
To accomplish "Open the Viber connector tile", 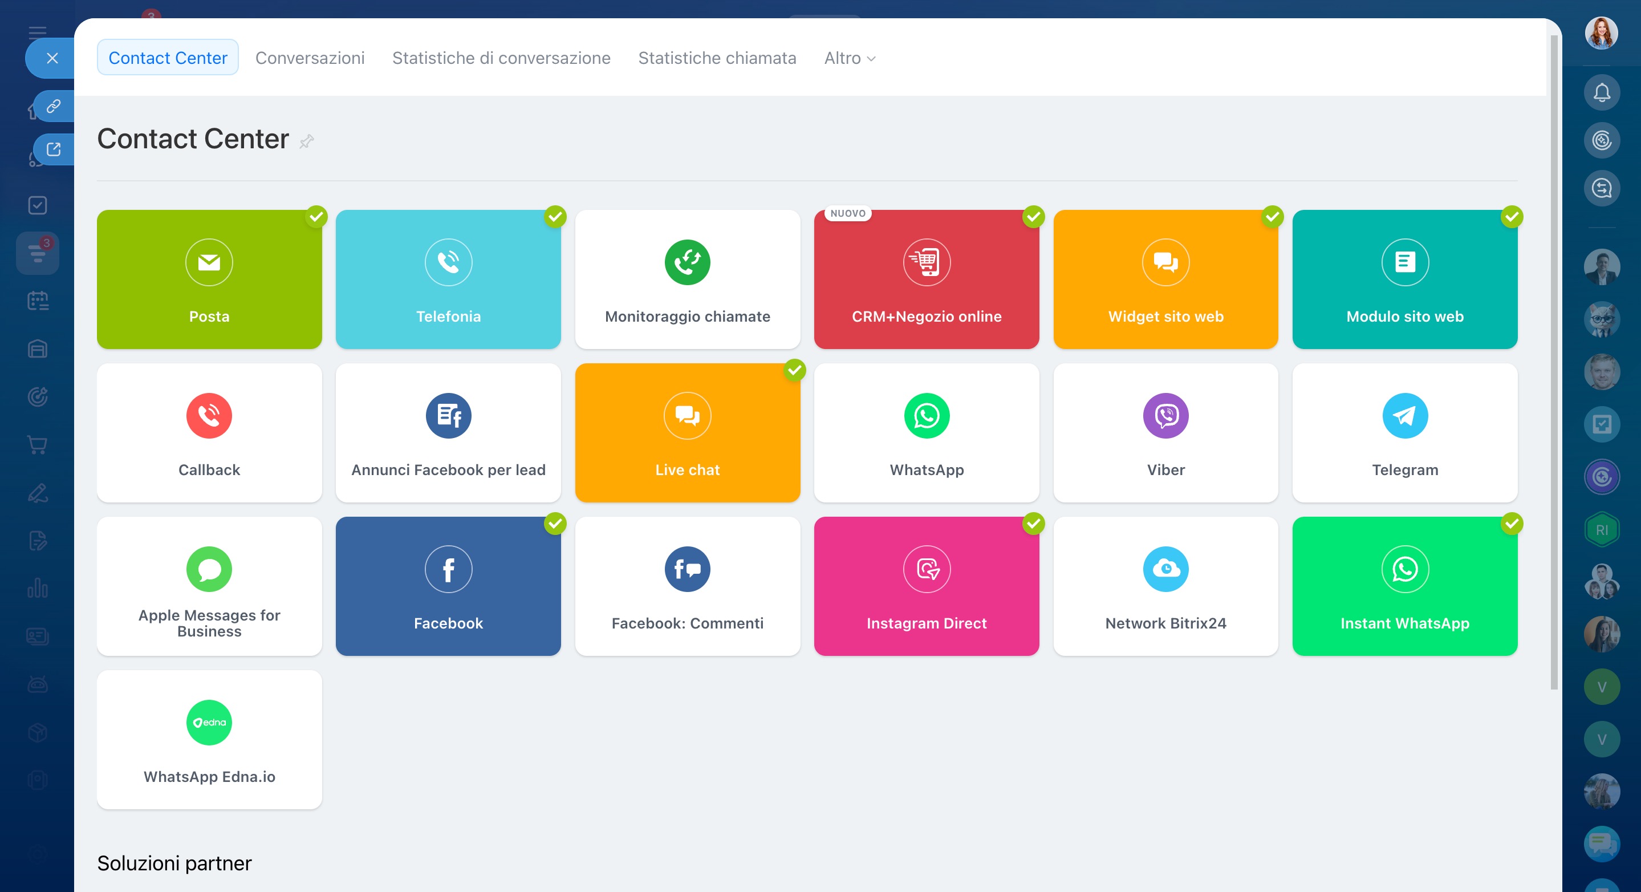I will click(x=1165, y=433).
